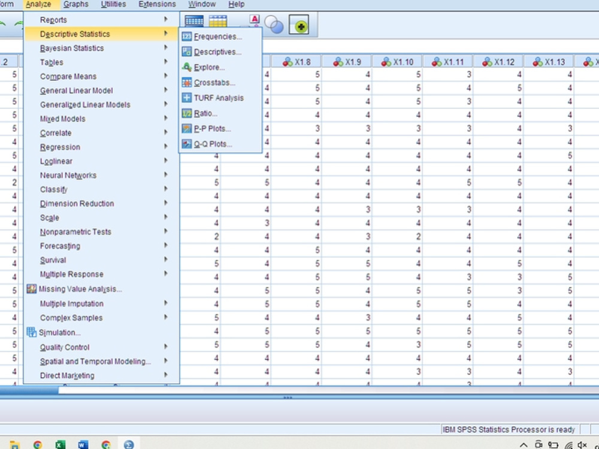Select the X1.10 column header
This screenshot has width=599, height=449.
tap(397, 60)
